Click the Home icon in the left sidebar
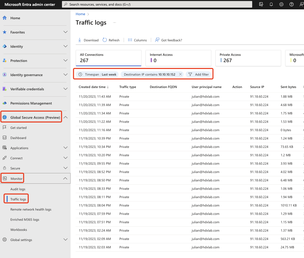Viewport: 304px width, 258px height. (x=5, y=18)
